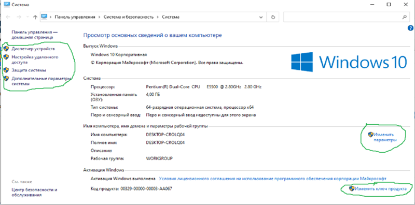This screenshot has height=205, width=415.
Task: Click the computer icon in address bar
Action: click(44, 17)
